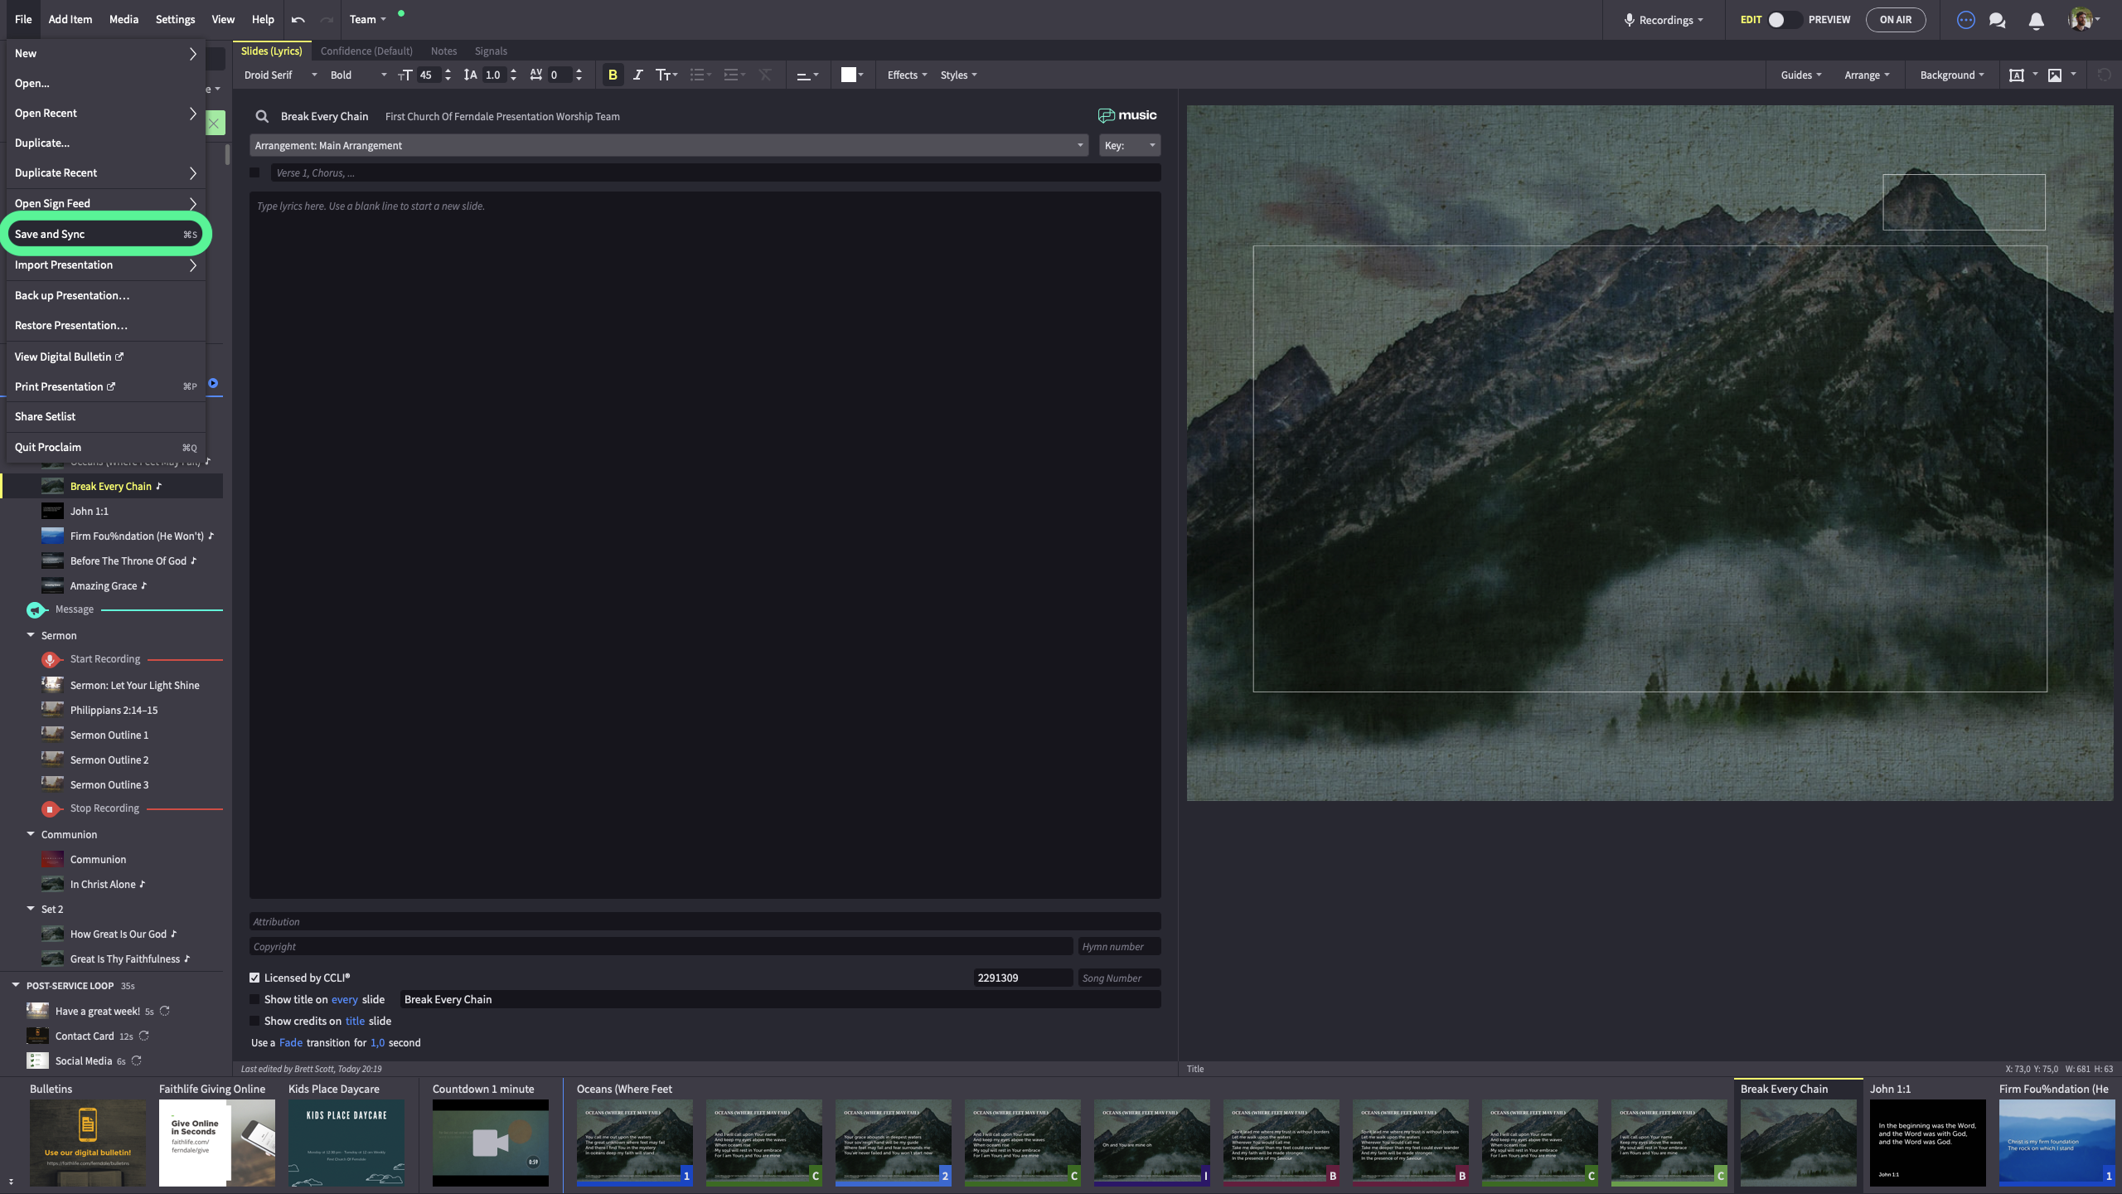Click the Start Recording microphone icon
The image size is (2122, 1194).
[x=50, y=659]
